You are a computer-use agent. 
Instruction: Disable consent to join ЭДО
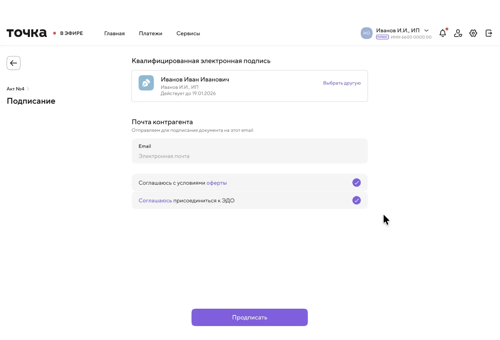point(356,200)
